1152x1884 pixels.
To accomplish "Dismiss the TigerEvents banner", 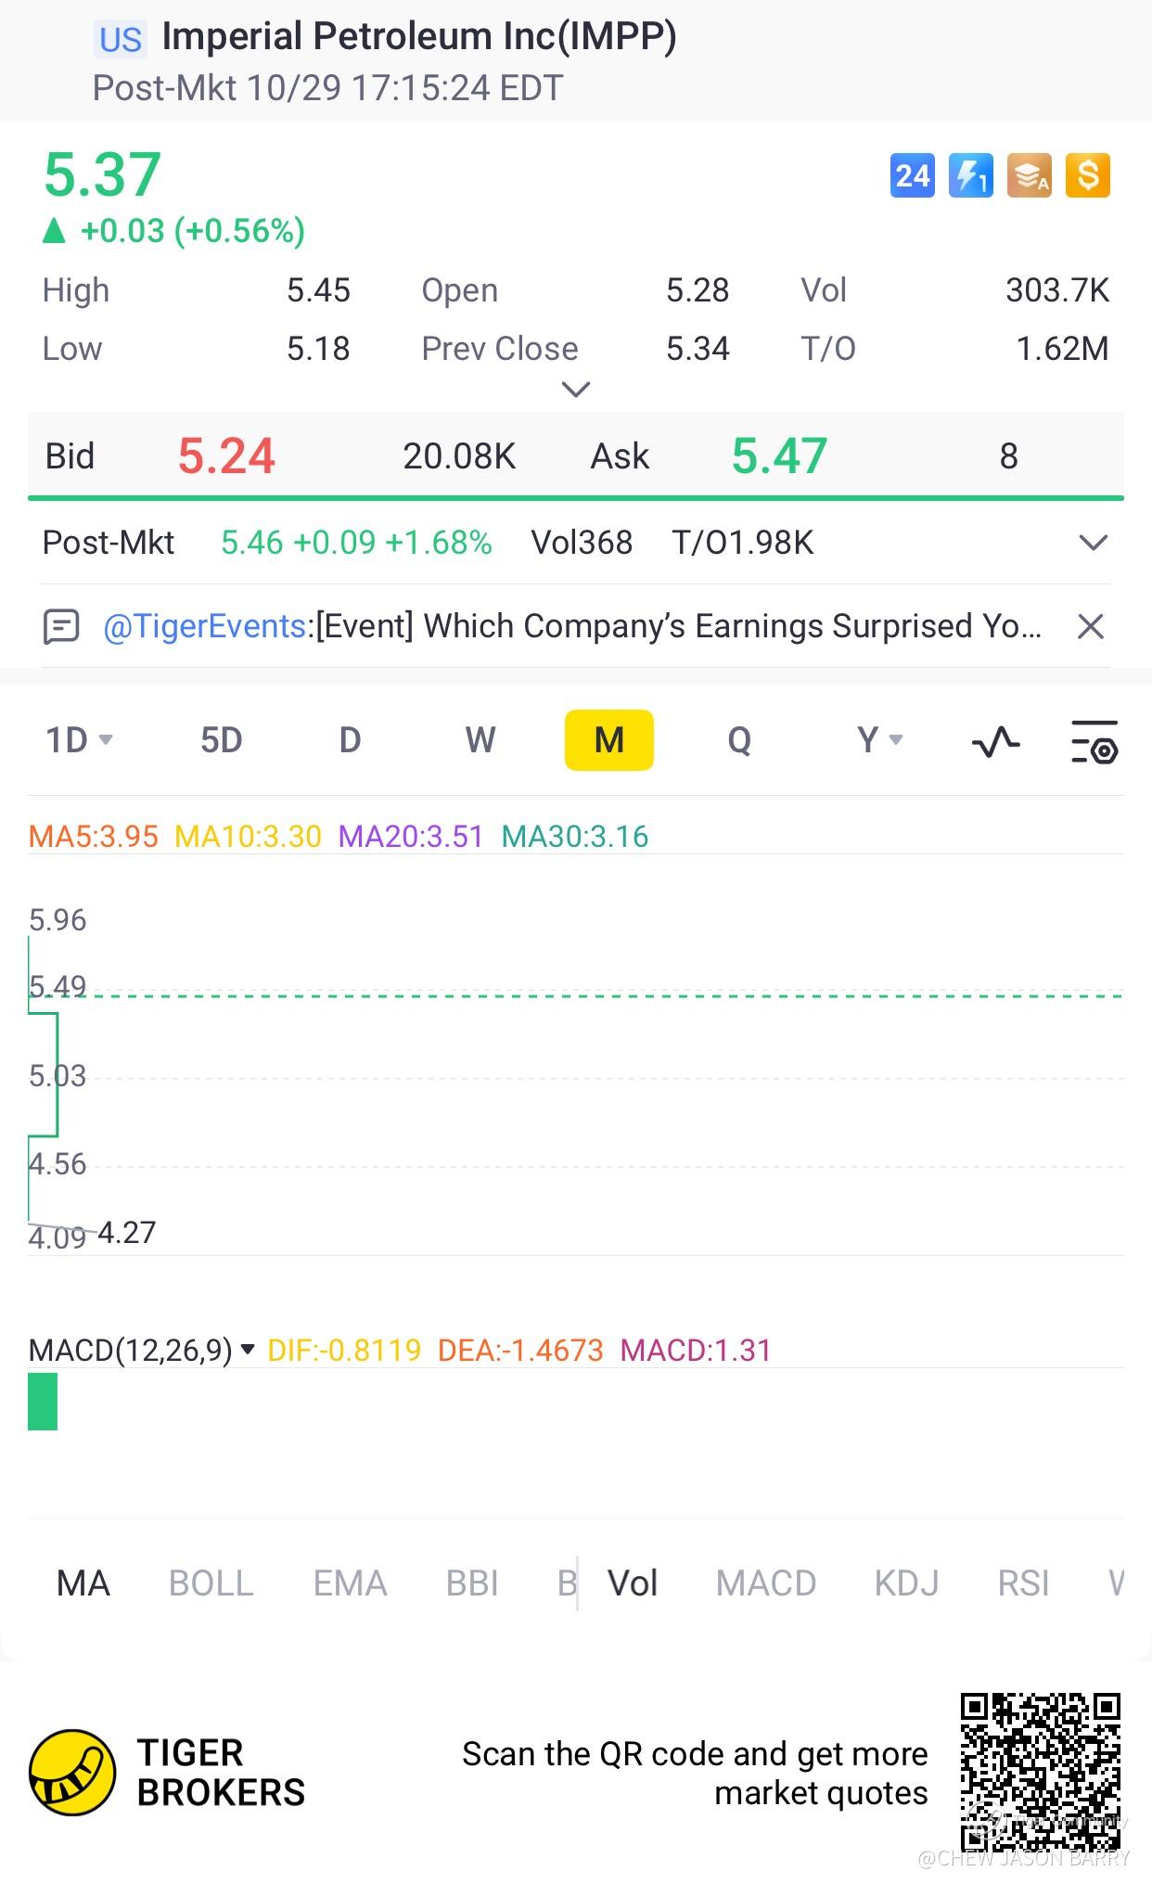I will click(x=1091, y=627).
